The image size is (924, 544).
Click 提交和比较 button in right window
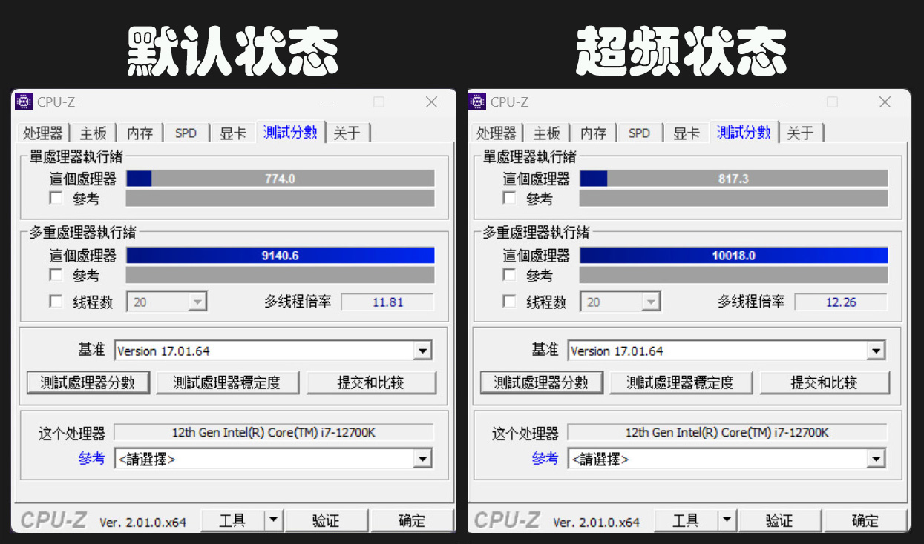pyautogui.click(x=825, y=382)
